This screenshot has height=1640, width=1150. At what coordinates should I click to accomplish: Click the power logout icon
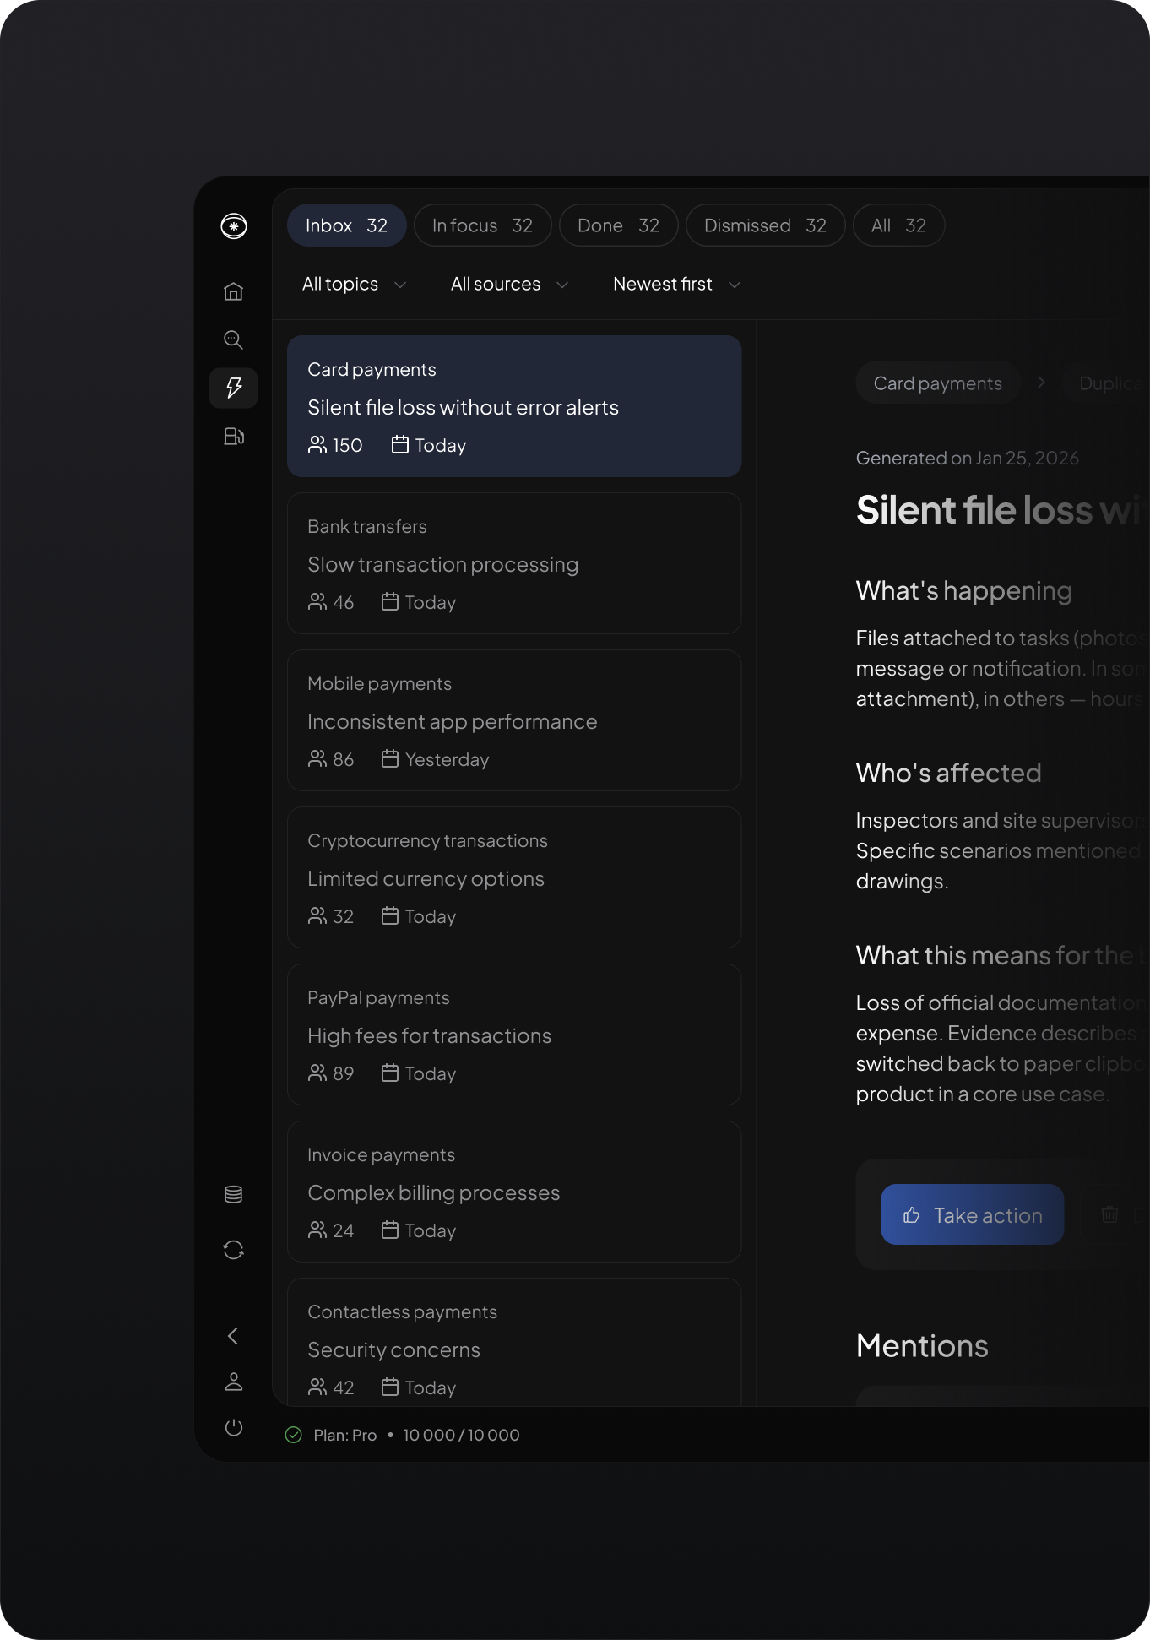pos(234,1427)
